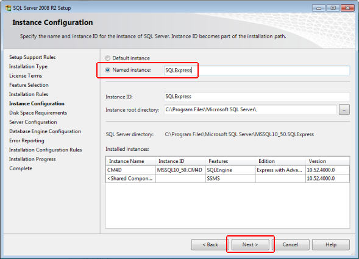
Task: Click the Error Reporting step
Action: [x=27, y=140]
